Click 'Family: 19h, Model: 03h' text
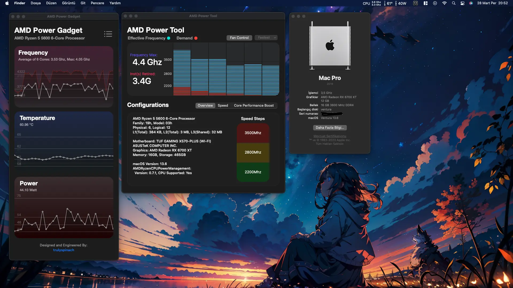The width and height of the screenshot is (513, 288). click(x=152, y=123)
